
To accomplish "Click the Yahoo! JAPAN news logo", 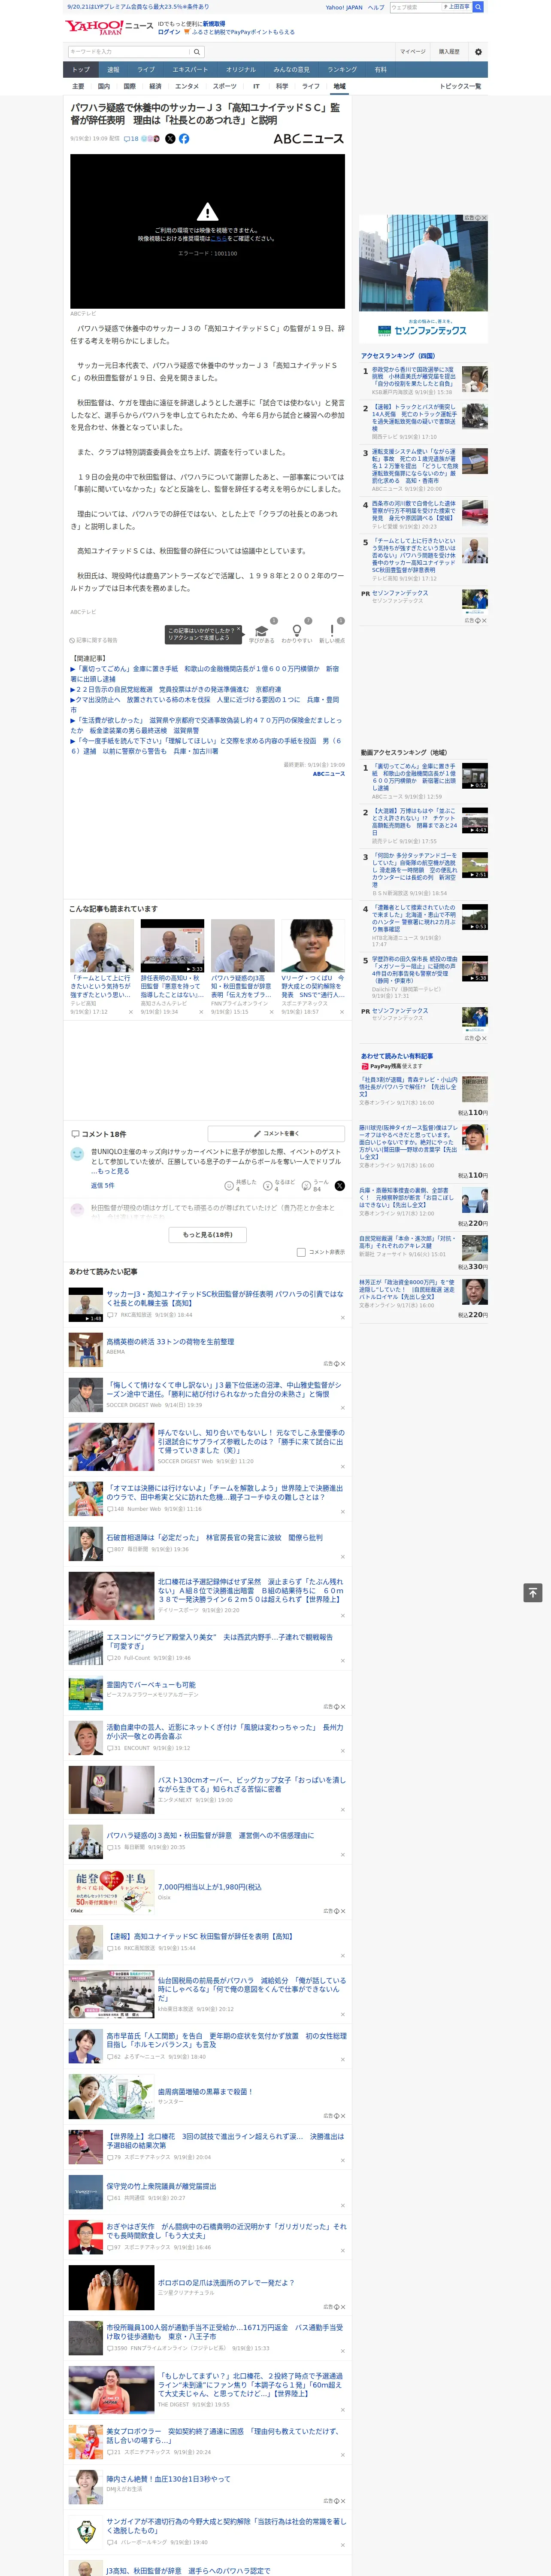I will pos(109,27).
